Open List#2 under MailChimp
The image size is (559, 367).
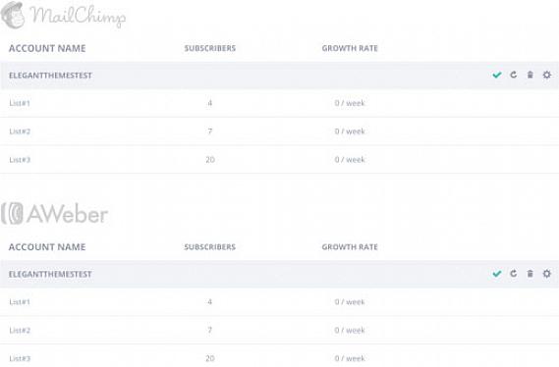tap(20, 131)
